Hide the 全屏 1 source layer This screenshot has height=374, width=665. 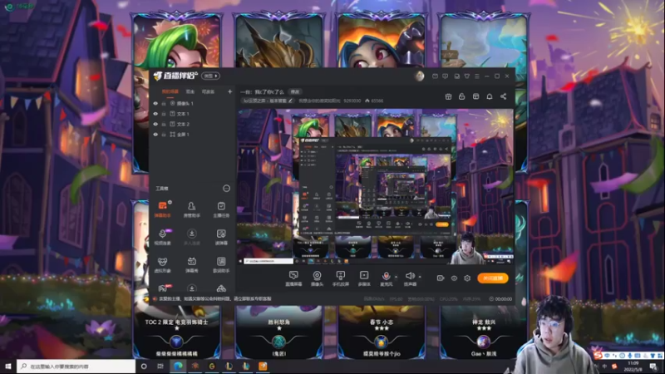155,135
